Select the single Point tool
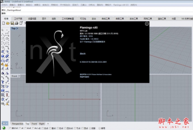Viewport: 193px width, 130px height. [7, 30]
